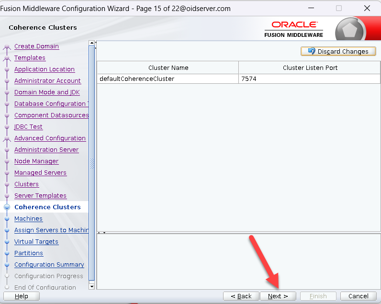Viewport: 381px width, 304px height.
Task: Click the Discard Changes button
Action: (338, 51)
